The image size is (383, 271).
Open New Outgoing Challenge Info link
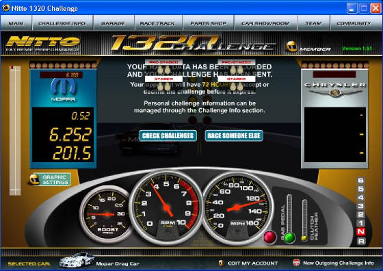(x=339, y=263)
